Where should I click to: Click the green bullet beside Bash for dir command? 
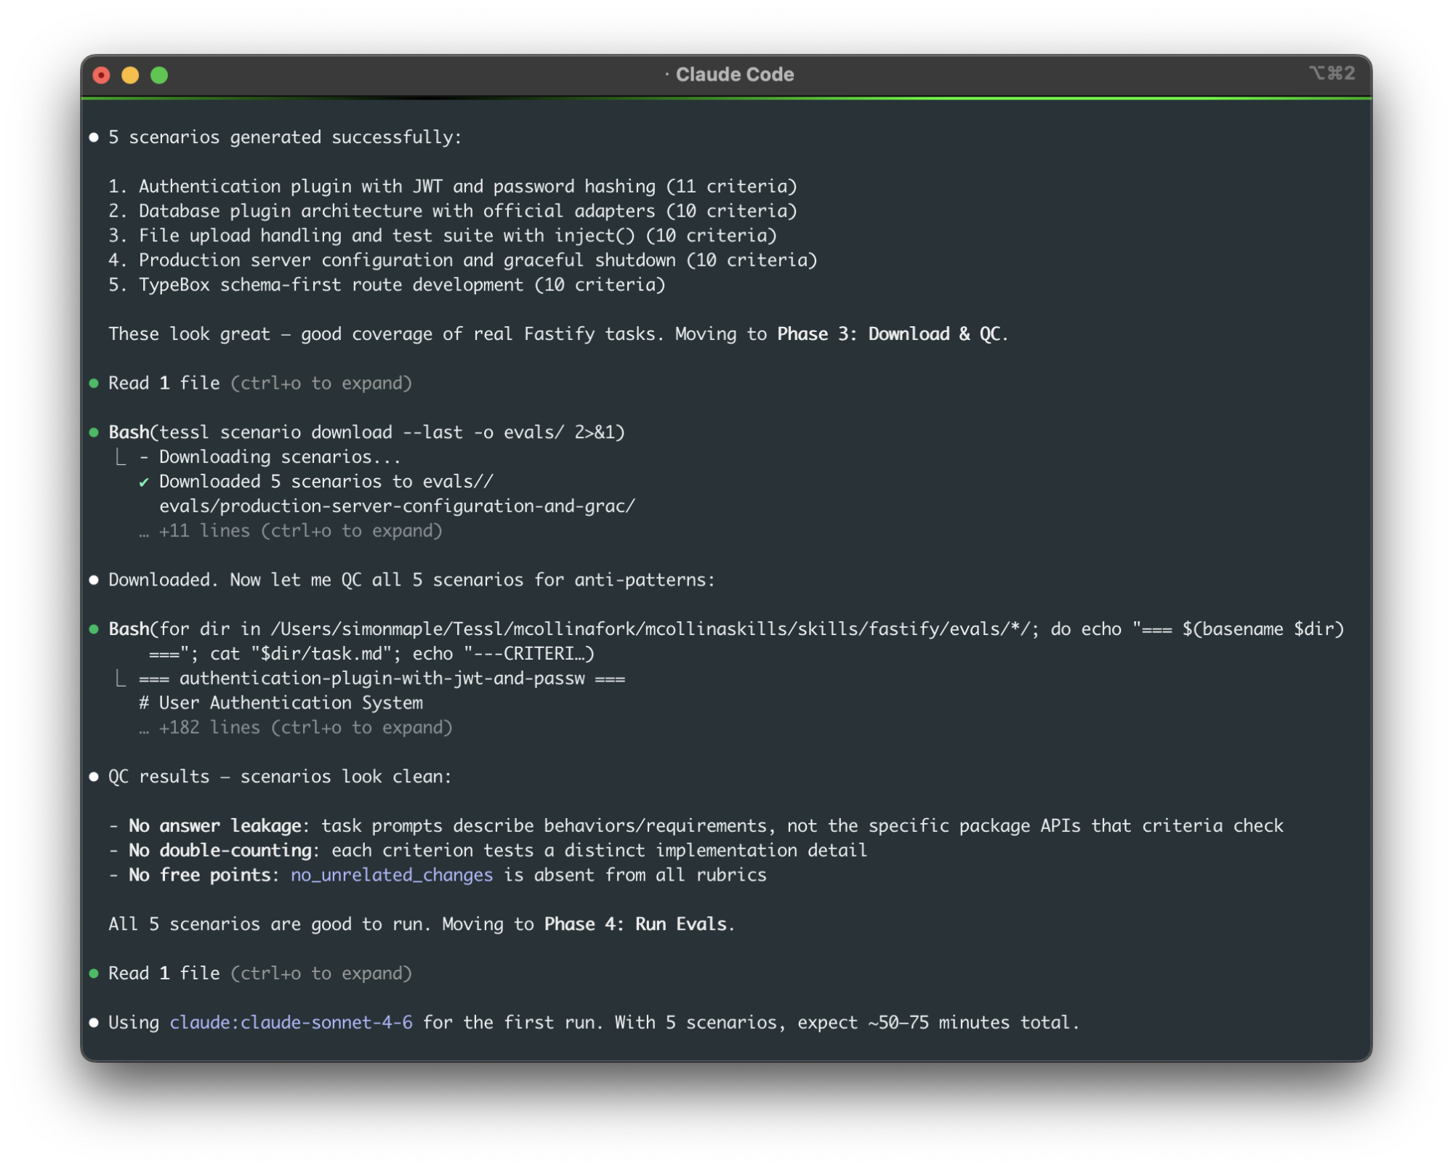[x=94, y=629]
